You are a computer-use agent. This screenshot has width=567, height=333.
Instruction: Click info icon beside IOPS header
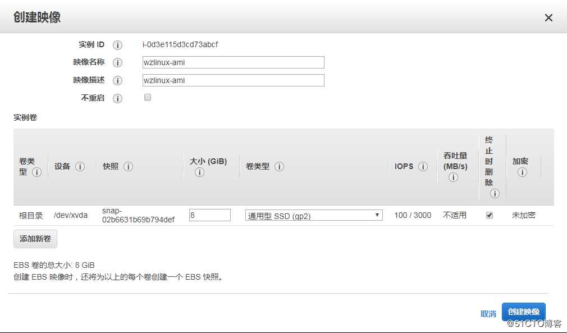[423, 166]
